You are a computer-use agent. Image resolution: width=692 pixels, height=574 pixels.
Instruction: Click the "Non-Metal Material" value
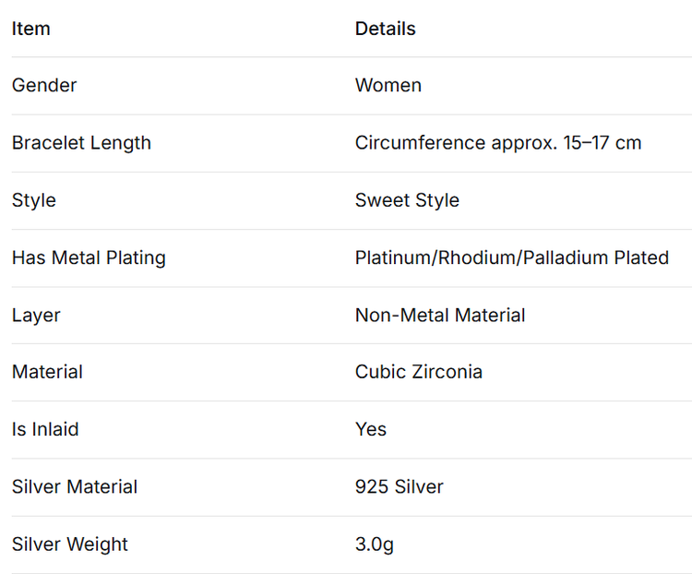(440, 315)
